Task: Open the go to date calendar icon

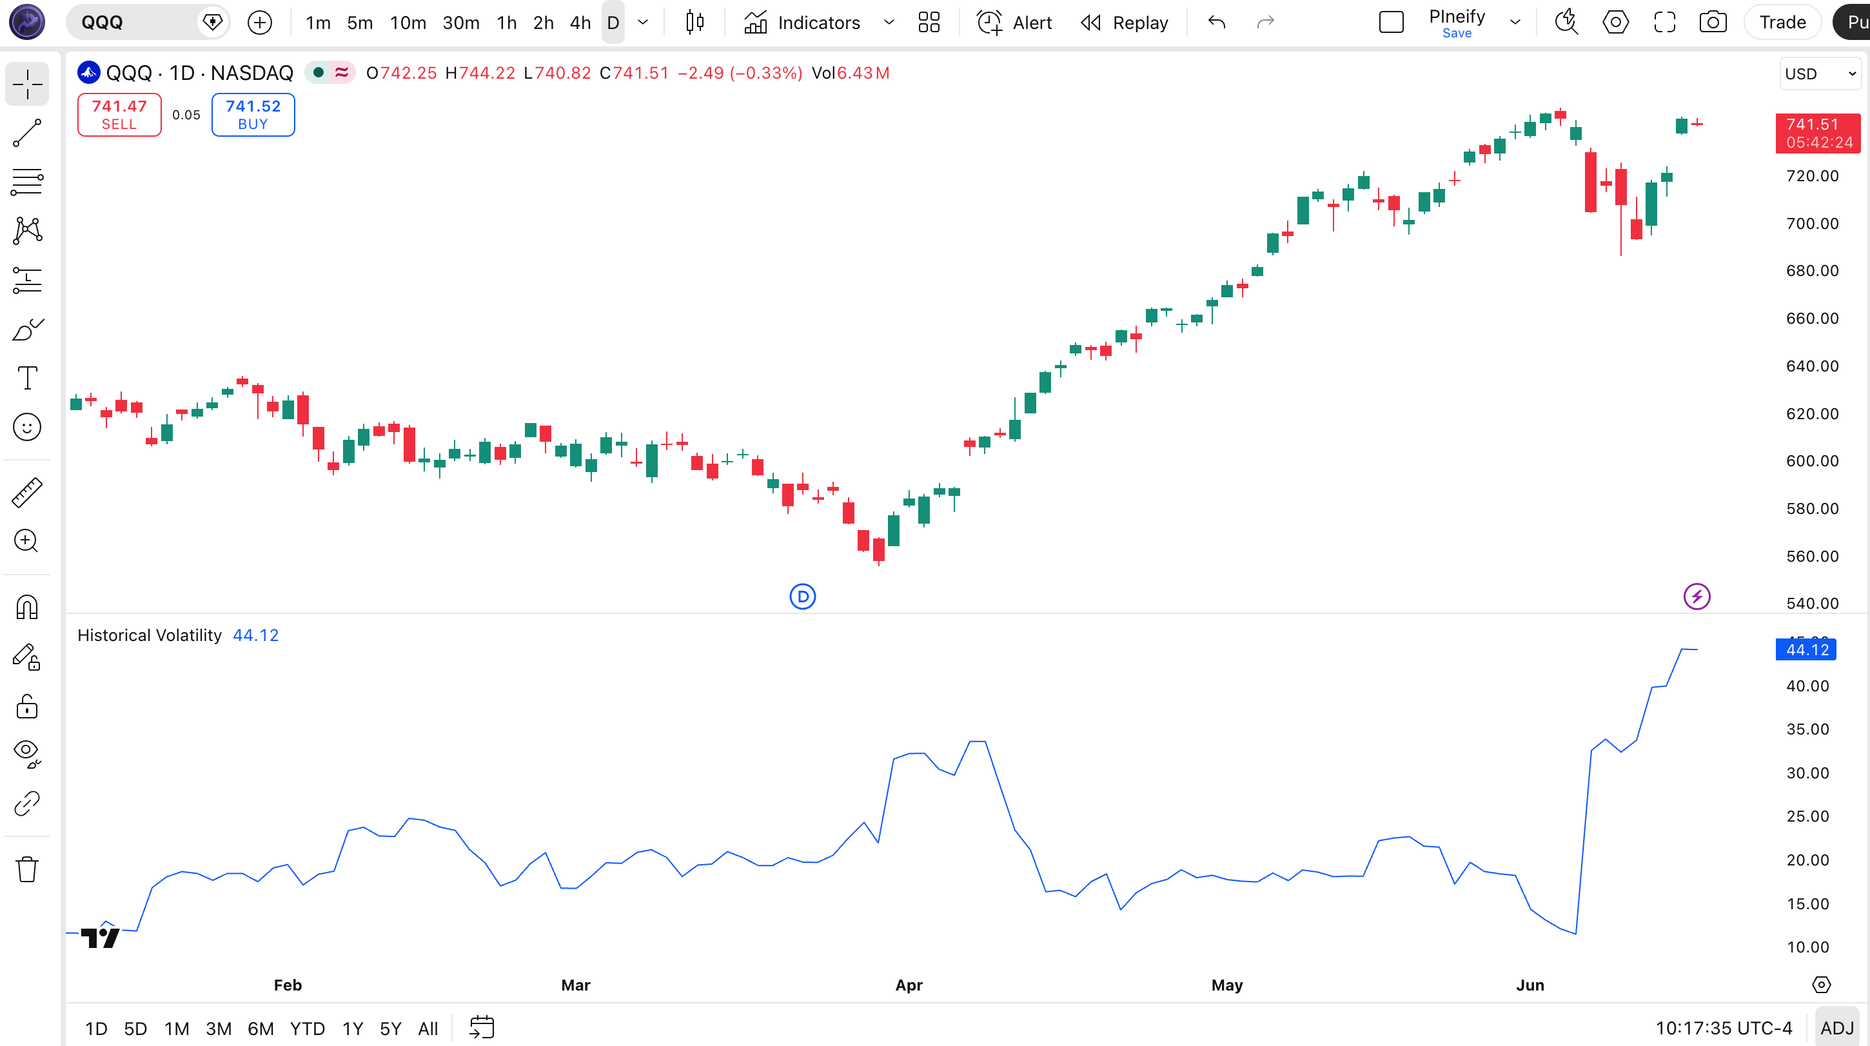Action: pyautogui.click(x=481, y=1028)
